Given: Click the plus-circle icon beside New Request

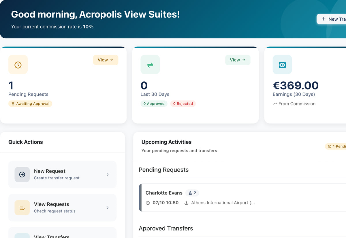Looking at the screenshot, I should click(x=22, y=174).
